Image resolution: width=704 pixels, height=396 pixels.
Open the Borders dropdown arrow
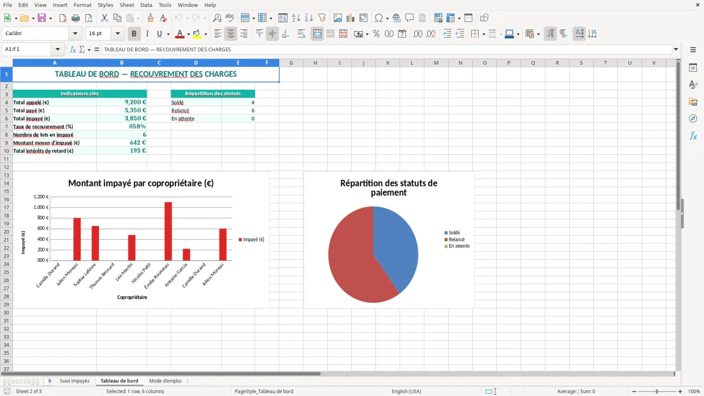[x=483, y=34]
